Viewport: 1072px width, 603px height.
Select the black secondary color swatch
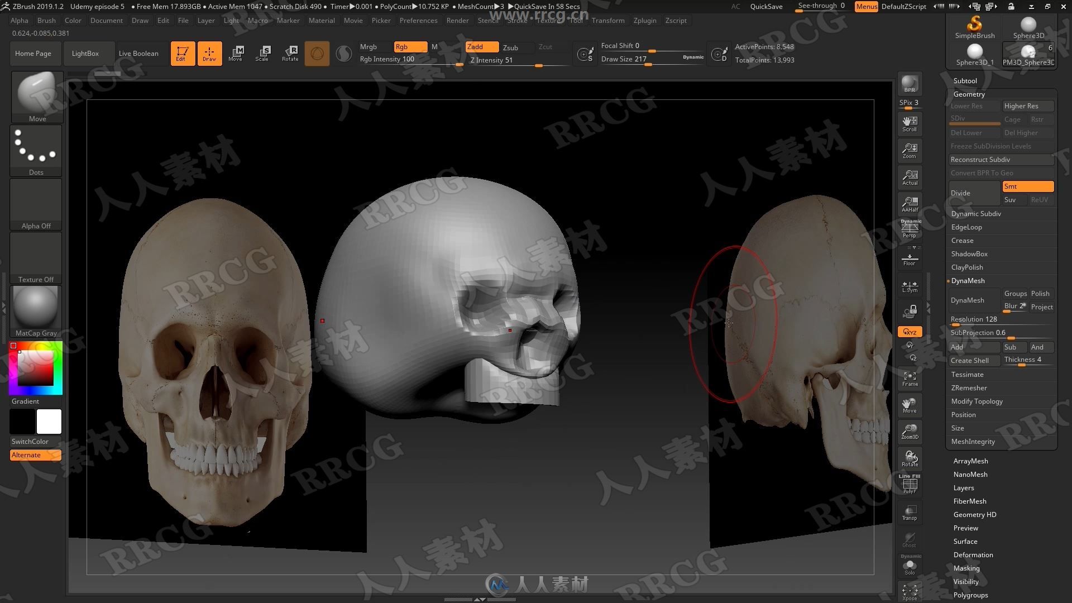[x=22, y=422]
